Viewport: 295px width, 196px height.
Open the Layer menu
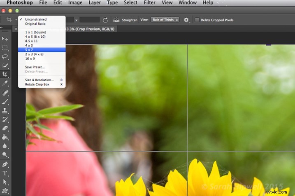pos(95,2)
